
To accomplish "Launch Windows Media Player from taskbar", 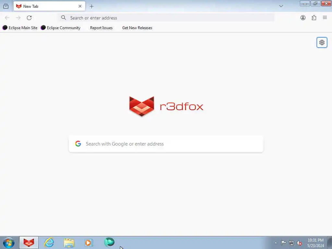I will coord(89,243).
